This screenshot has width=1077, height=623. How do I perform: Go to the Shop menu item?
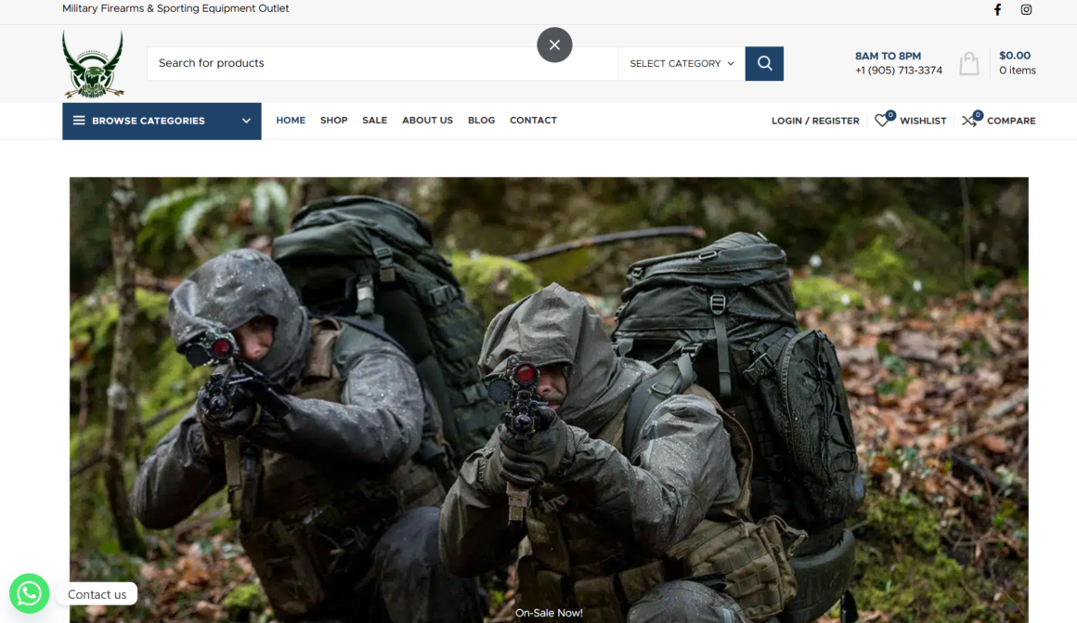click(x=333, y=121)
